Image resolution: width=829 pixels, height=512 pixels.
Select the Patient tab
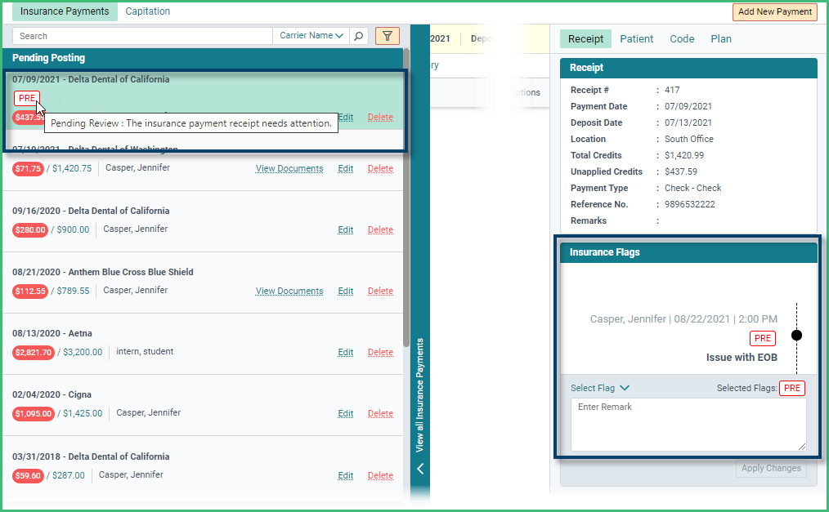(x=637, y=39)
